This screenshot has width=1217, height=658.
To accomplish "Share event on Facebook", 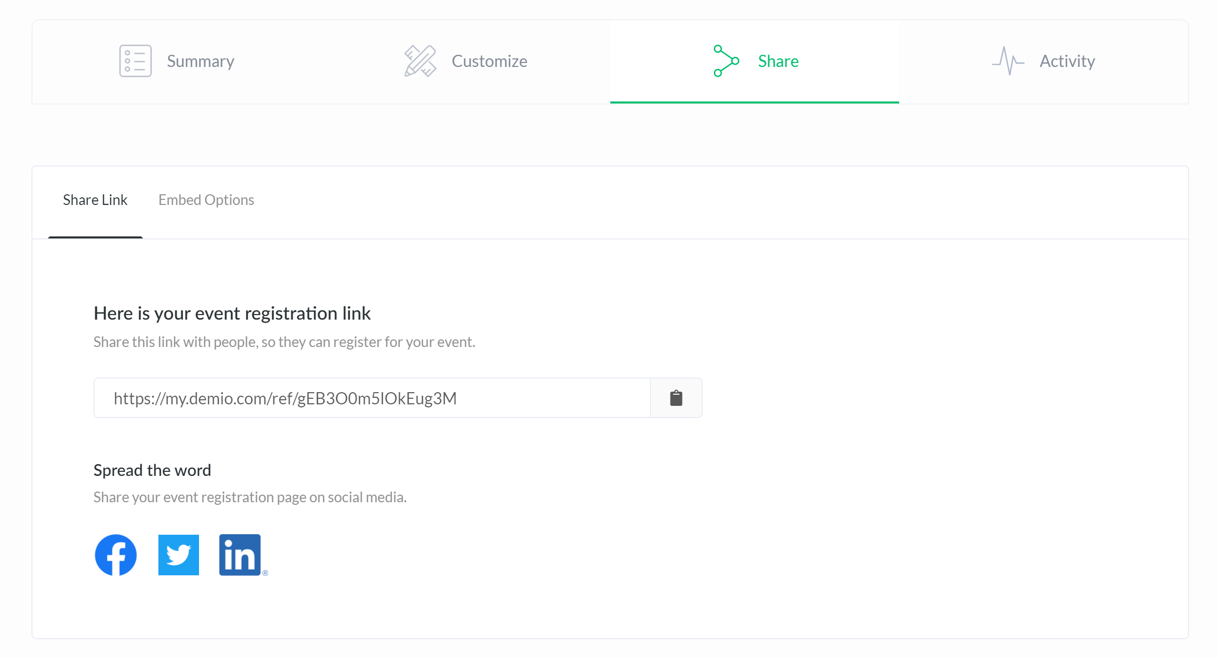I will point(116,555).
